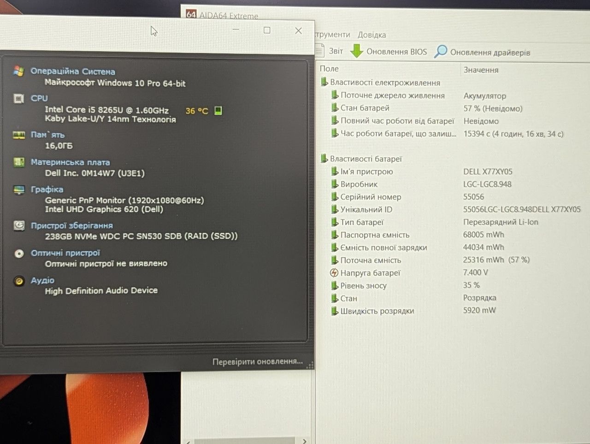Select the Унікальний ID row label
This screenshot has width=590, height=444.
(x=366, y=209)
